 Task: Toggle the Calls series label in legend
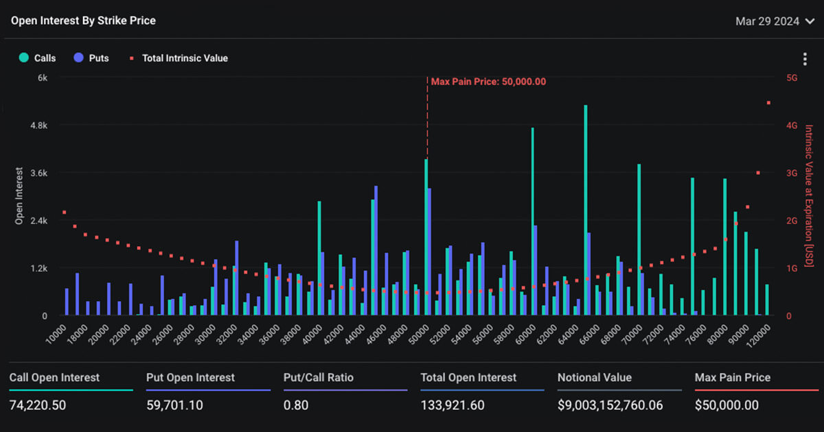pyautogui.click(x=45, y=58)
